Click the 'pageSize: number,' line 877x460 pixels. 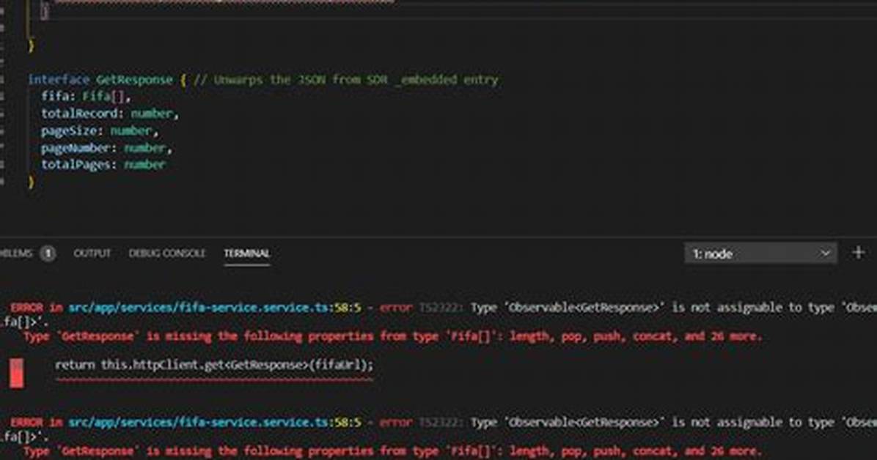(100, 131)
